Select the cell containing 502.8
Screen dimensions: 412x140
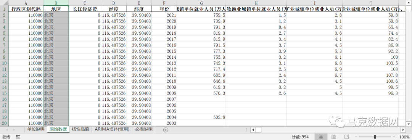201,117
